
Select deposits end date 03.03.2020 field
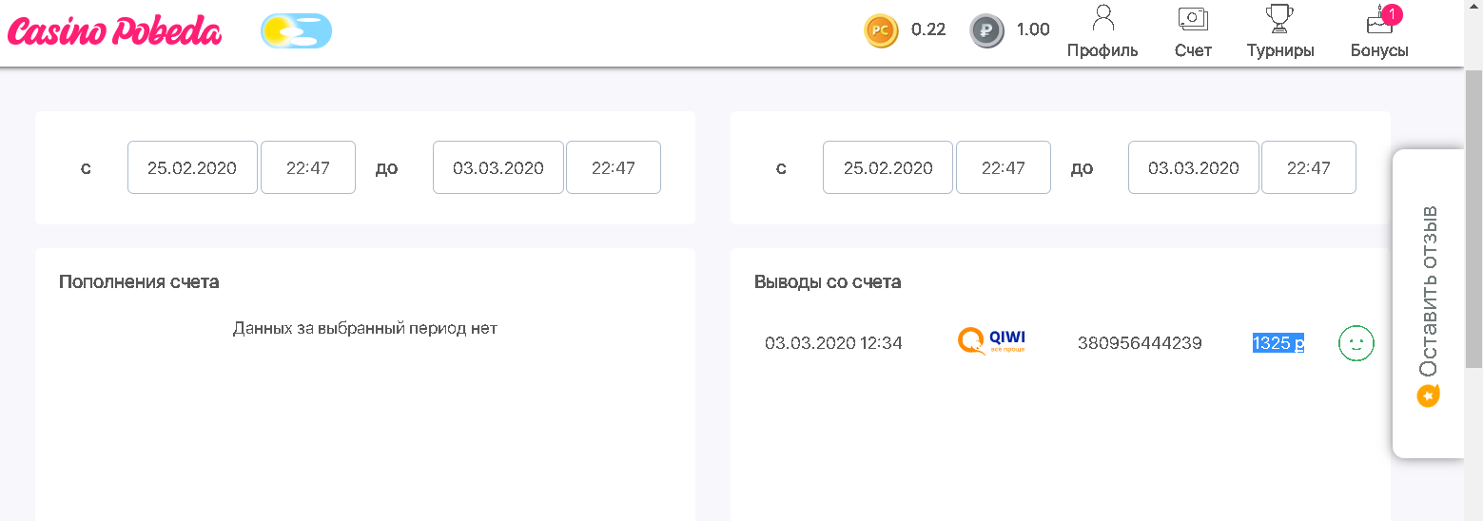[498, 167]
